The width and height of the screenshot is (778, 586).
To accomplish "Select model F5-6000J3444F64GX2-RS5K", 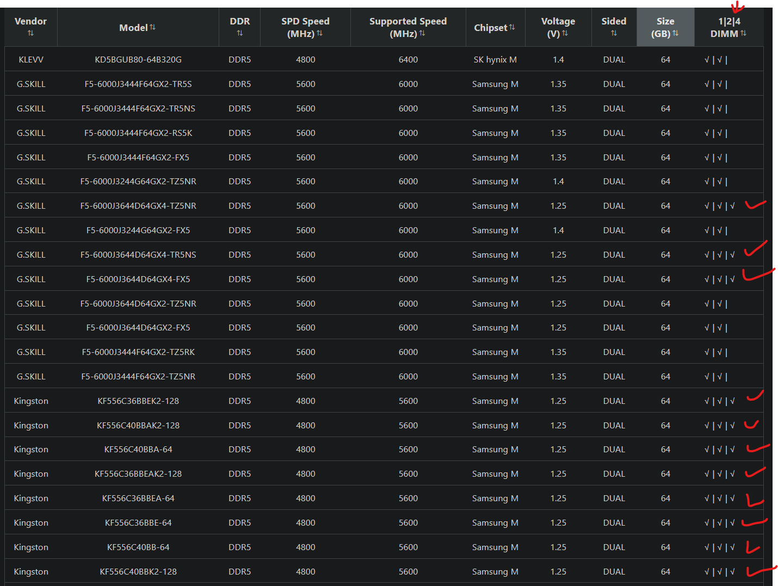I will coord(138,133).
